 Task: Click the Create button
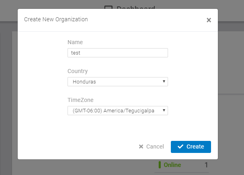[191, 147]
